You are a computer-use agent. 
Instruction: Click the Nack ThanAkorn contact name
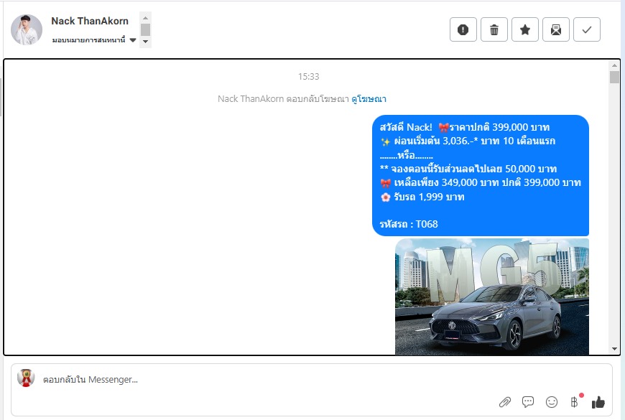(90, 21)
